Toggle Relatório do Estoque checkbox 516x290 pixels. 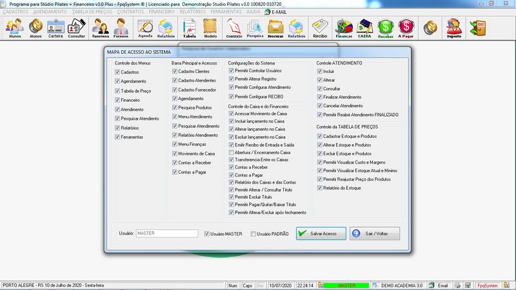click(x=319, y=188)
